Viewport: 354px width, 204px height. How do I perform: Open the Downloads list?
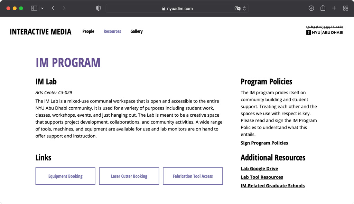[311, 8]
